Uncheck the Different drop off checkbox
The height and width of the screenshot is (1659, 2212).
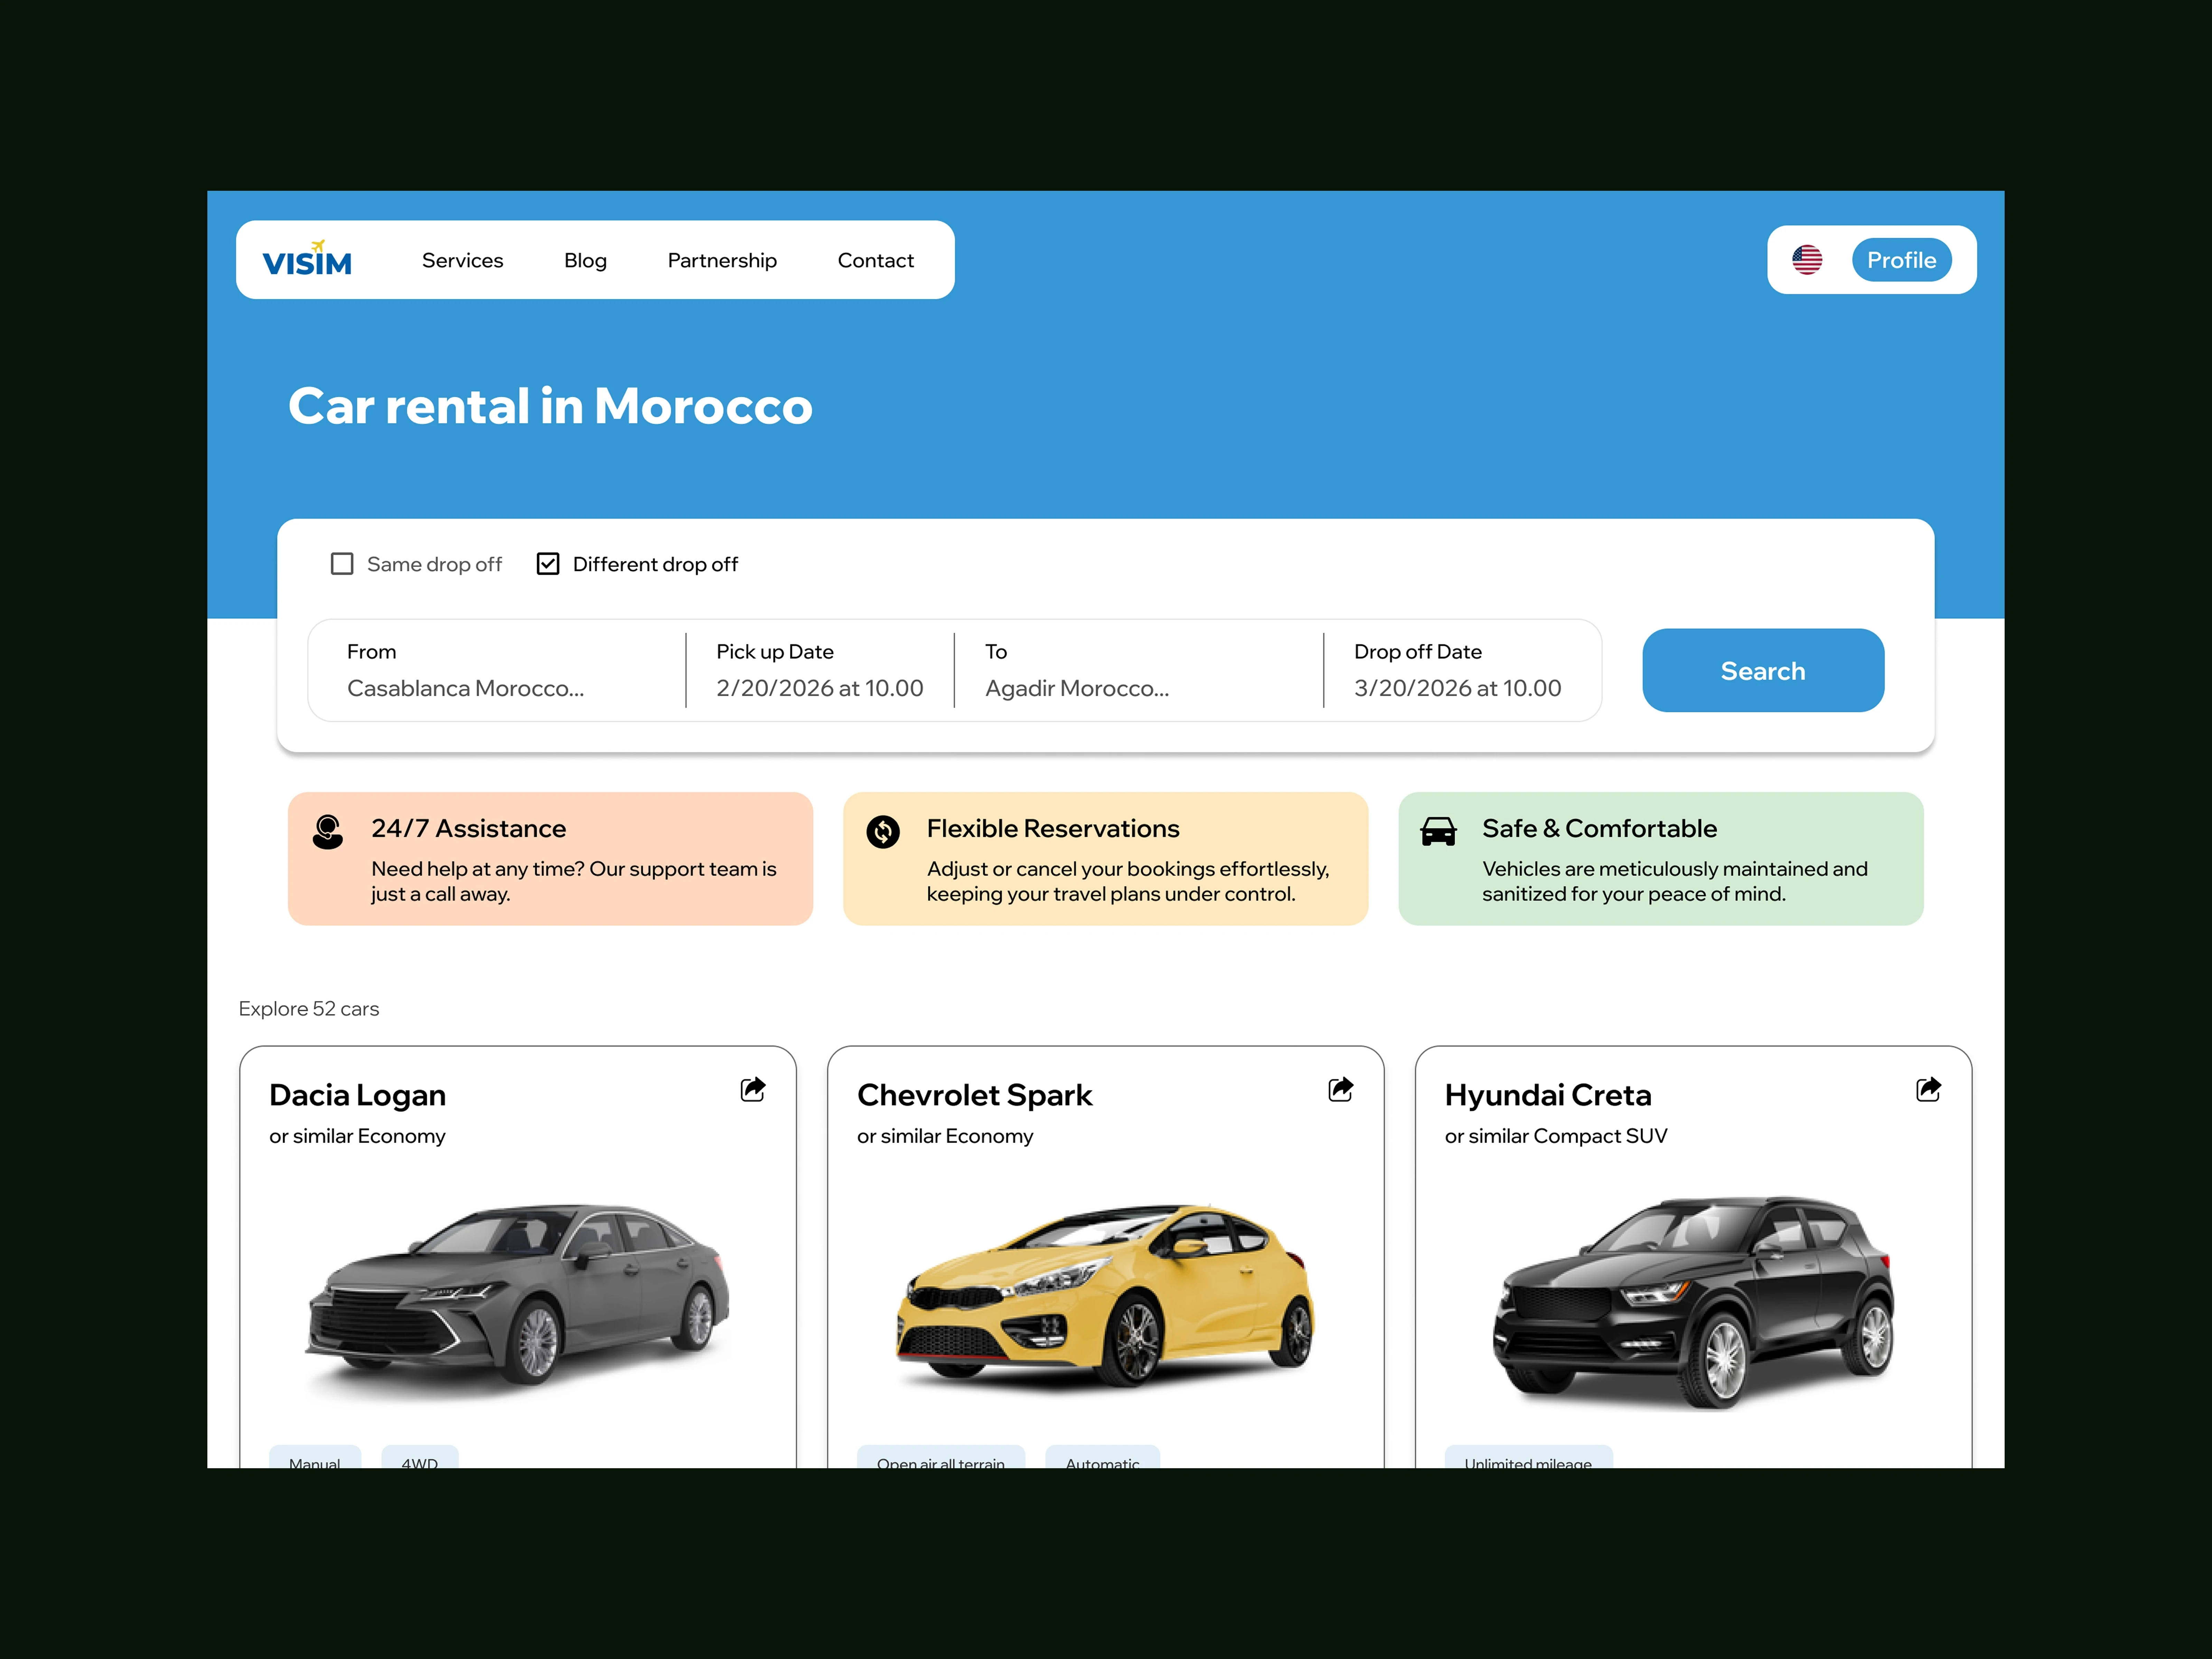pos(548,564)
